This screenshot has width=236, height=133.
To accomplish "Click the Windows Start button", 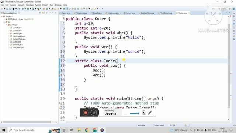I will click(4, 130).
